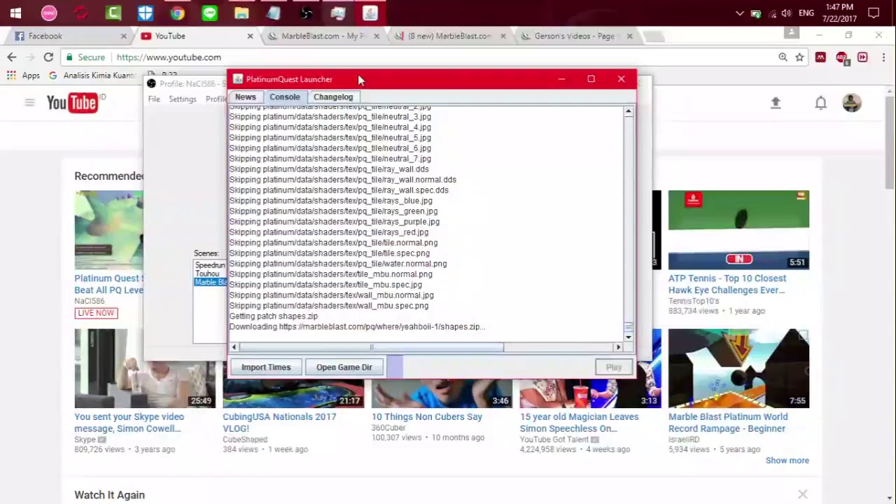Click the 'Getting patch shapes.zip' console line

click(x=274, y=316)
